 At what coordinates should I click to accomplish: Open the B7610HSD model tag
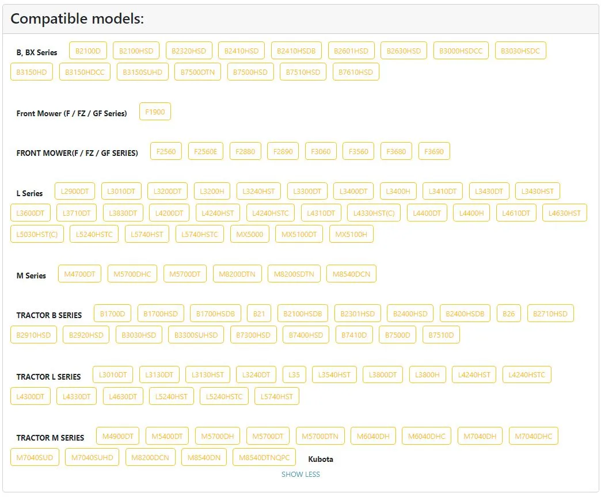pos(355,72)
